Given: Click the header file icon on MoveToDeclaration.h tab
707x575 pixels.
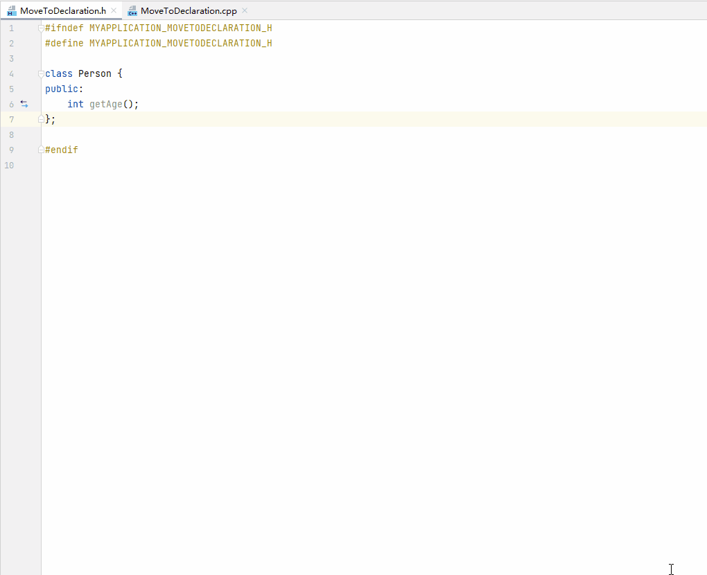Looking at the screenshot, I should click(12, 10).
